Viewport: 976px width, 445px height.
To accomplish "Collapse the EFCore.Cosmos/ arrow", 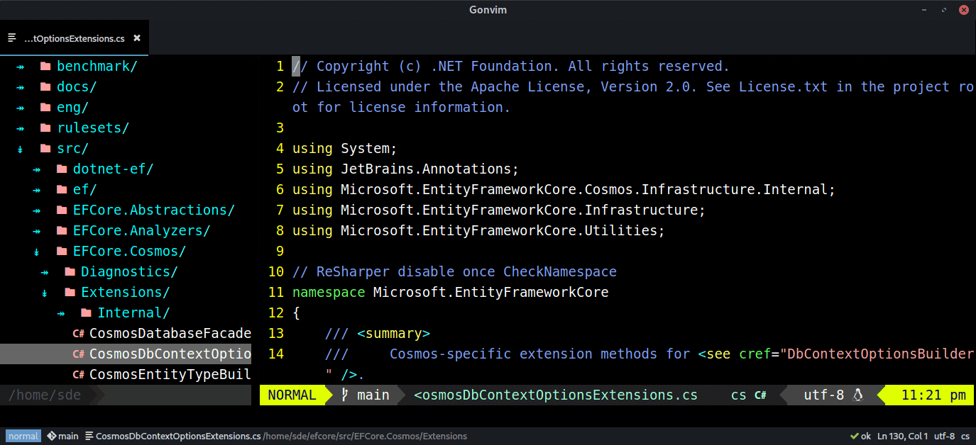I will click(x=36, y=252).
